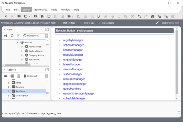The image size is (183, 122).
Task: Click the Find binoculars icon
Action: [x=153, y=16]
